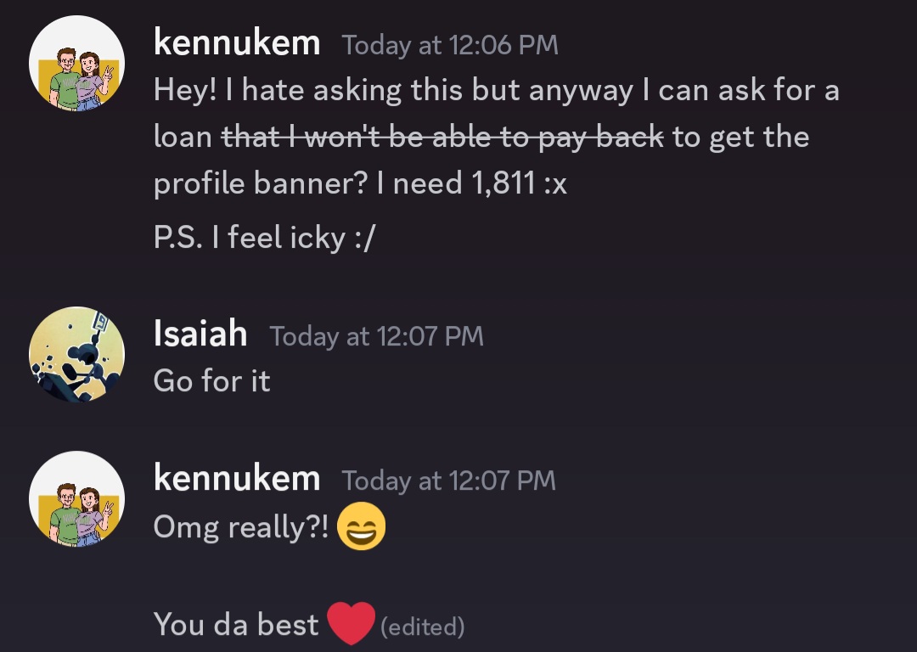Click the 'Today at 12:06 PM' timestamp
917x652 pixels.
(450, 45)
